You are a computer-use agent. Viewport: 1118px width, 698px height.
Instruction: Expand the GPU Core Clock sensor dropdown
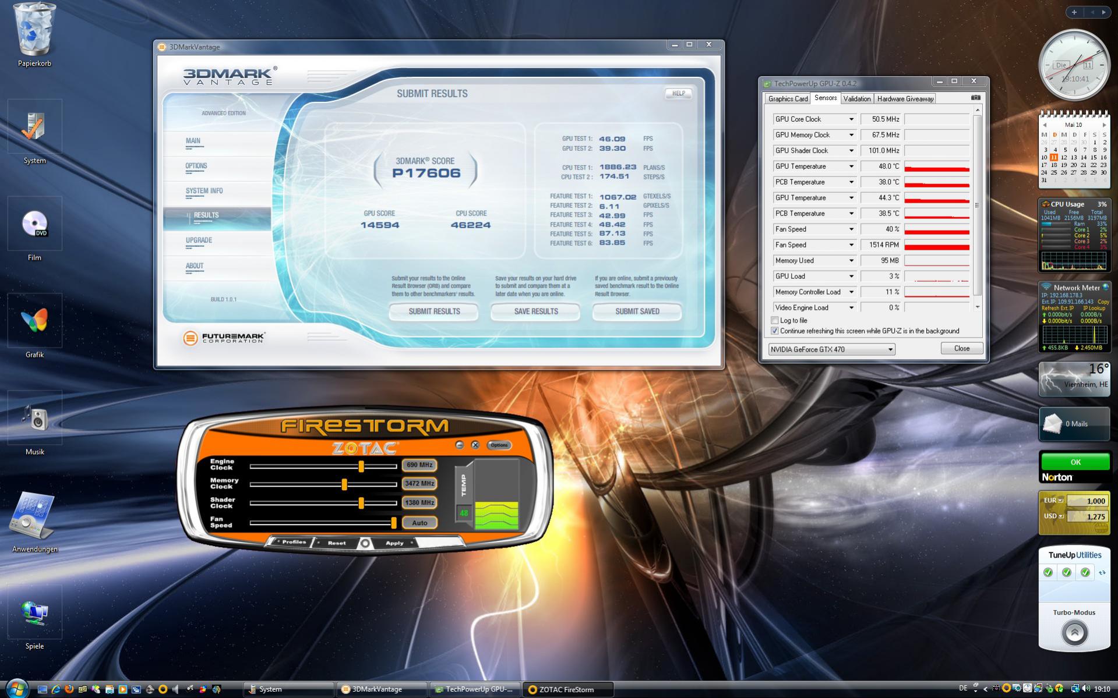click(851, 119)
